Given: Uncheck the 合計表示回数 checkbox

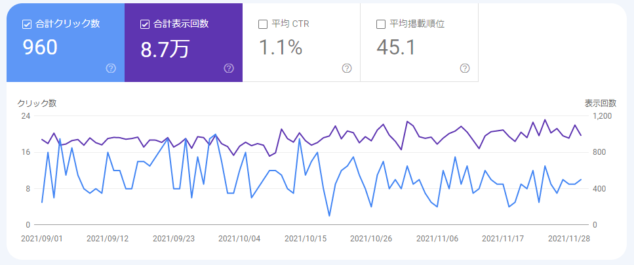Looking at the screenshot, I should [145, 24].
